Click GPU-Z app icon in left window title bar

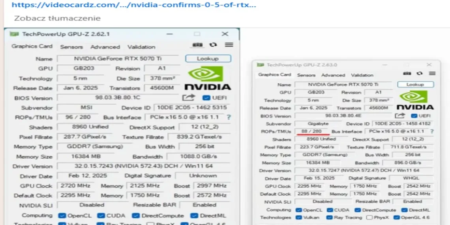[x=14, y=34]
